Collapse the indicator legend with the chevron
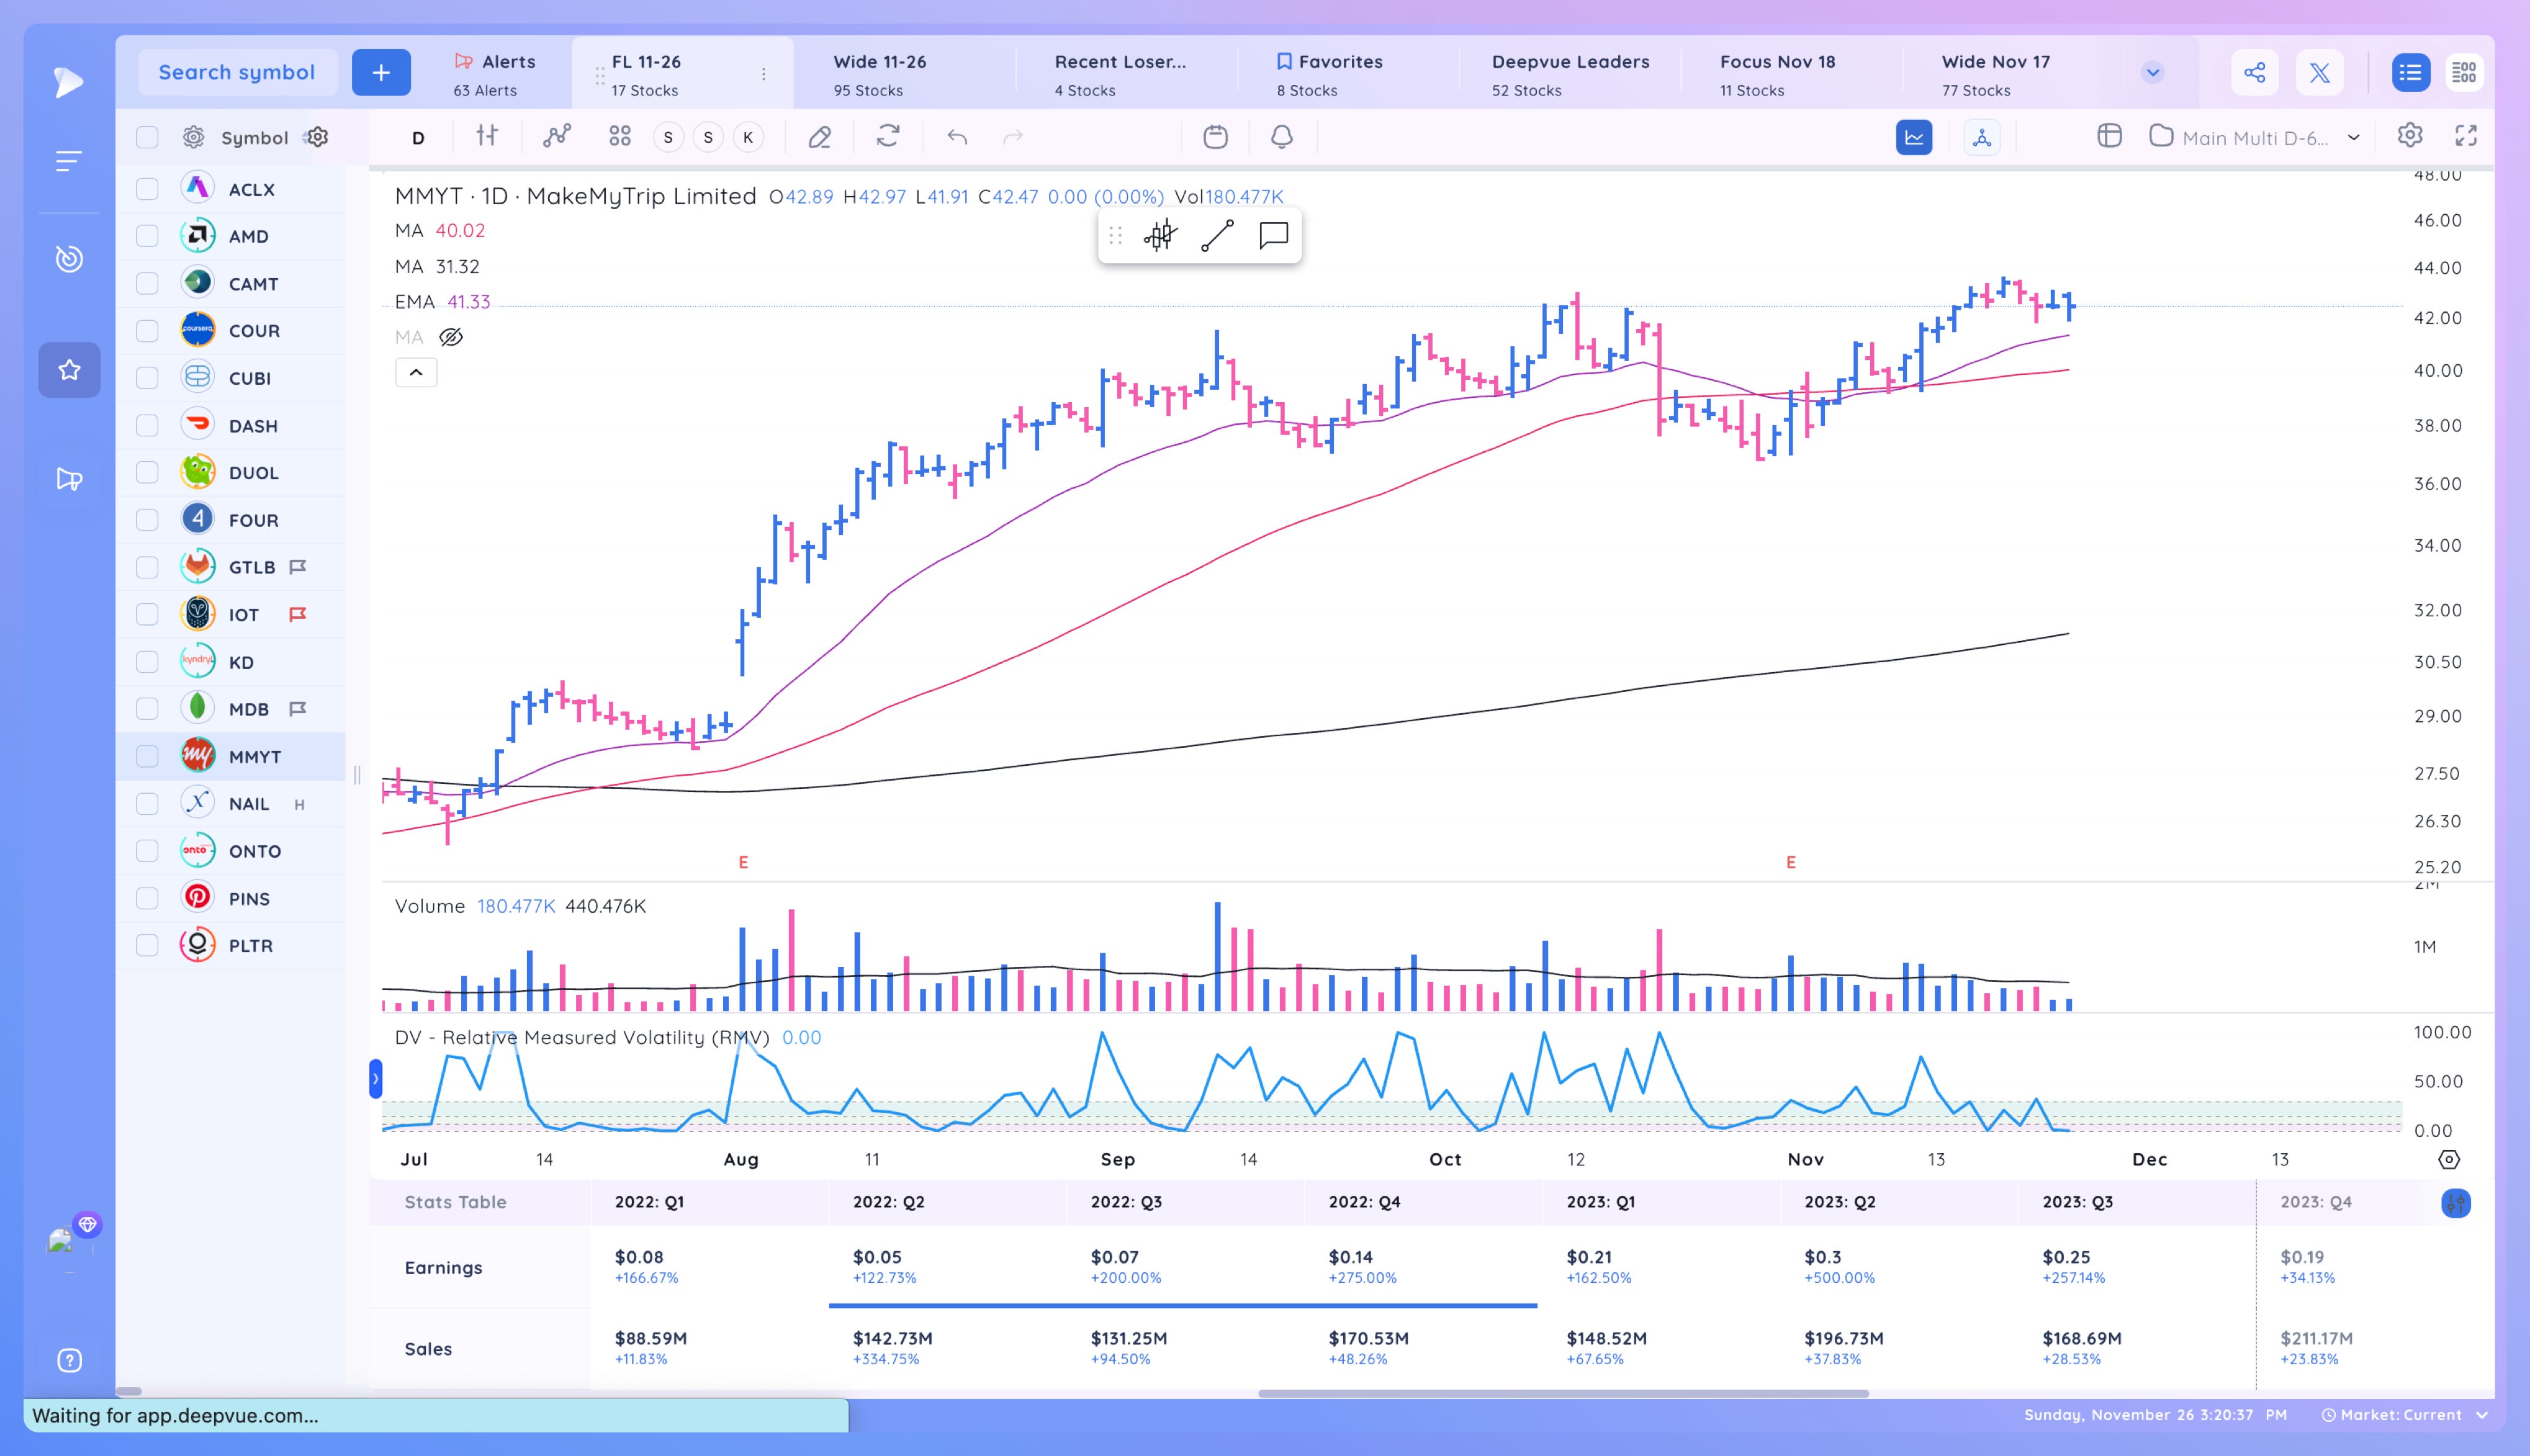This screenshot has width=2530, height=1456. pos(416,373)
